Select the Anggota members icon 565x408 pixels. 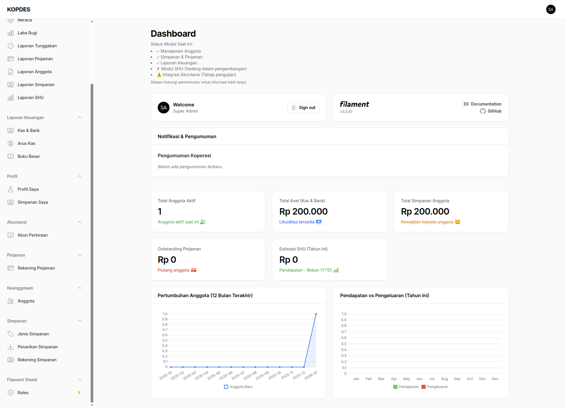pyautogui.click(x=11, y=301)
